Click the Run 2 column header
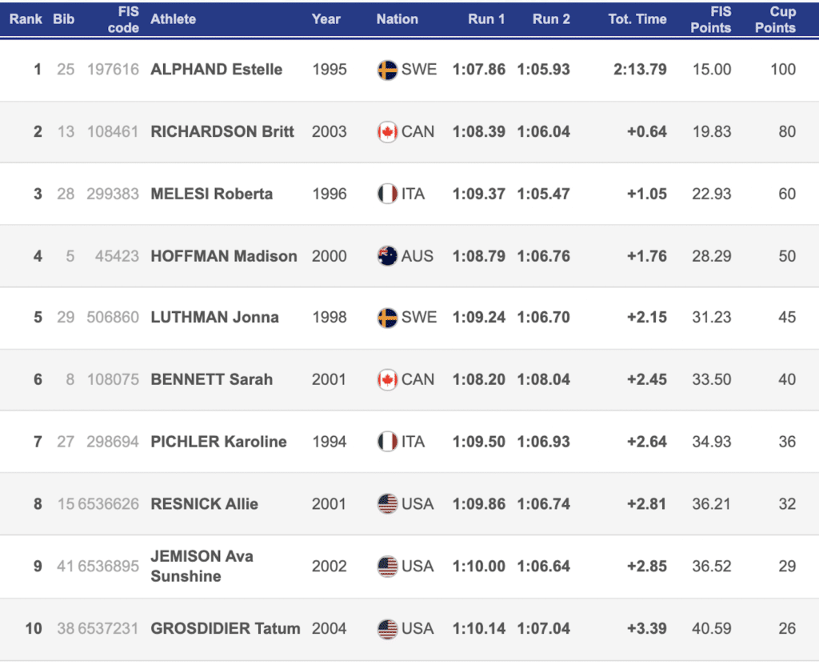Image resolution: width=819 pixels, height=665 pixels. point(551,19)
